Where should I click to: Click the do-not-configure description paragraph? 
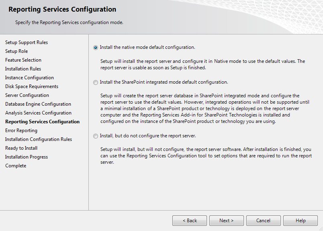pyautogui.click(x=206, y=156)
